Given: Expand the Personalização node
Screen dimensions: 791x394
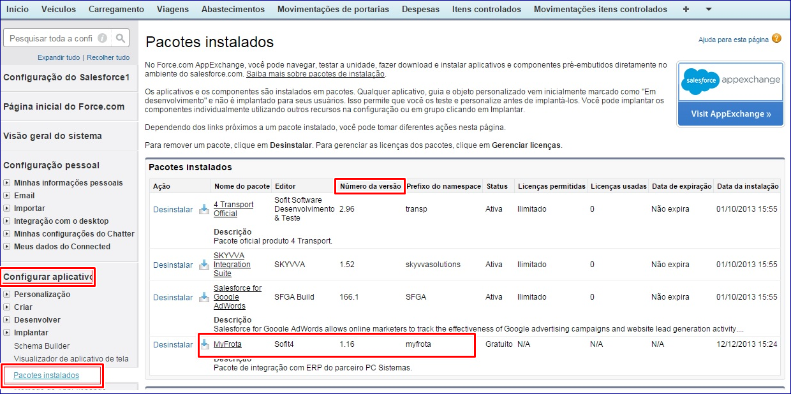Looking at the screenshot, I should (x=7, y=295).
